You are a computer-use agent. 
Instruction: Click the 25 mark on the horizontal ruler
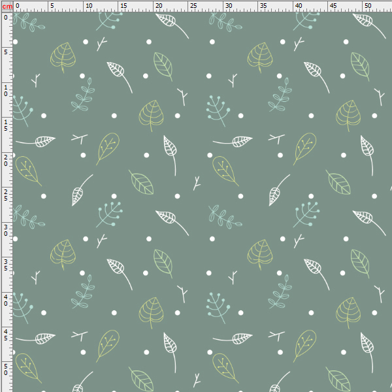tap(193, 5)
